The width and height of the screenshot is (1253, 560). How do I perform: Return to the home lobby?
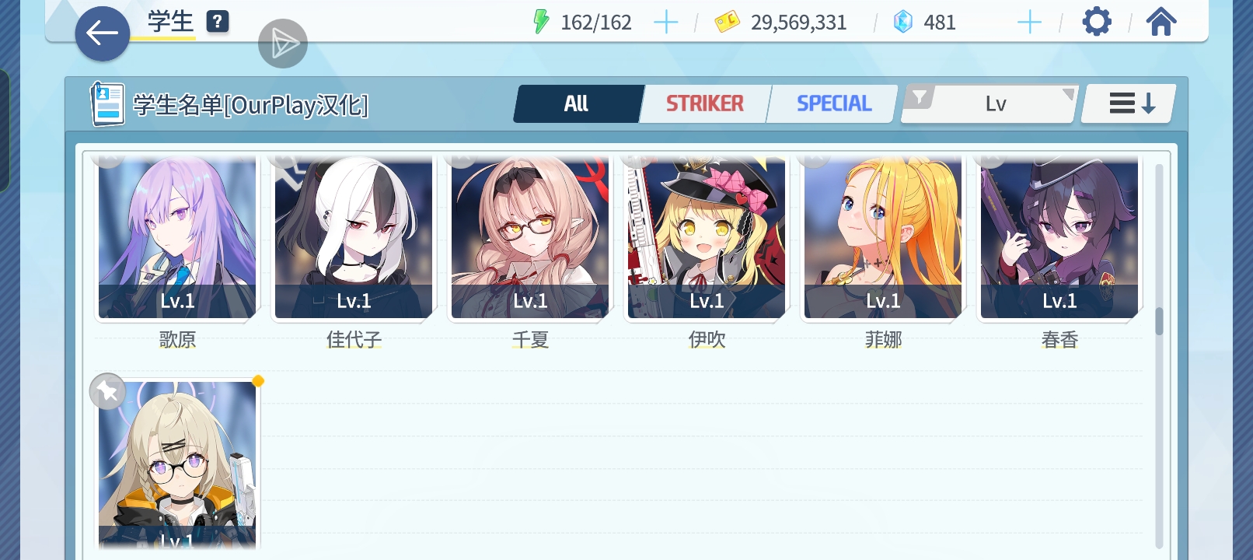[1161, 22]
